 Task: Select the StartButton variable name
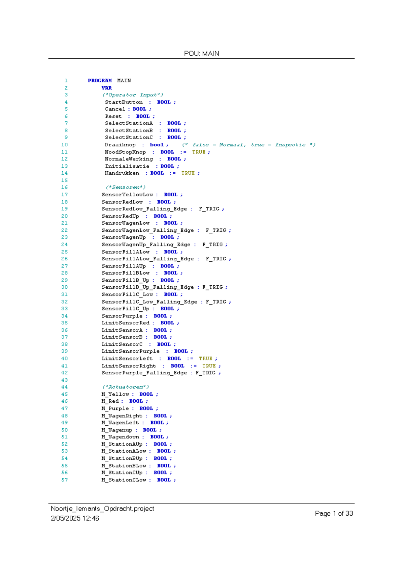pyautogui.click(x=124, y=102)
